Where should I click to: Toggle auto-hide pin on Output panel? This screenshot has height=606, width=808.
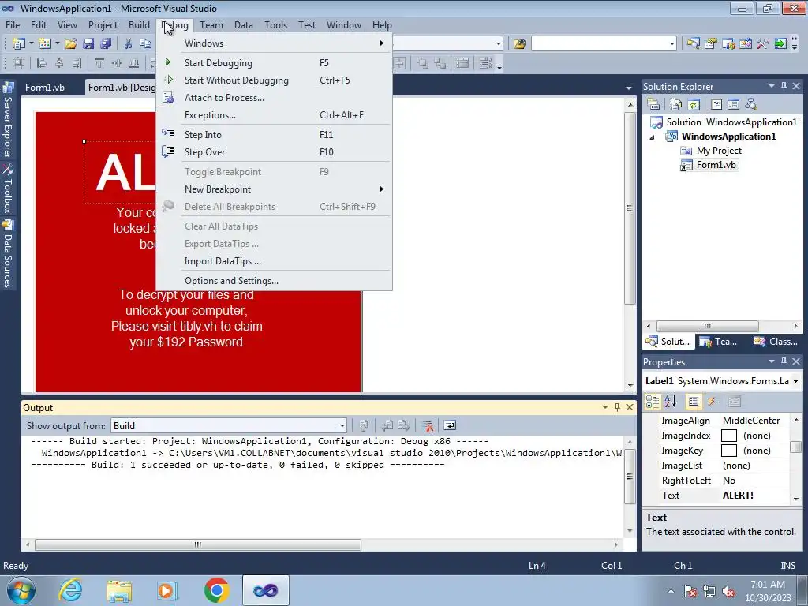coord(617,408)
